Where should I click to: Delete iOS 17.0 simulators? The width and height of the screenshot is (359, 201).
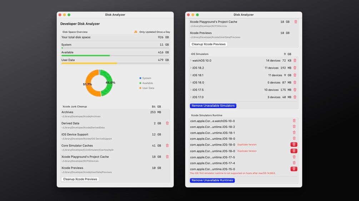[x=295, y=97]
